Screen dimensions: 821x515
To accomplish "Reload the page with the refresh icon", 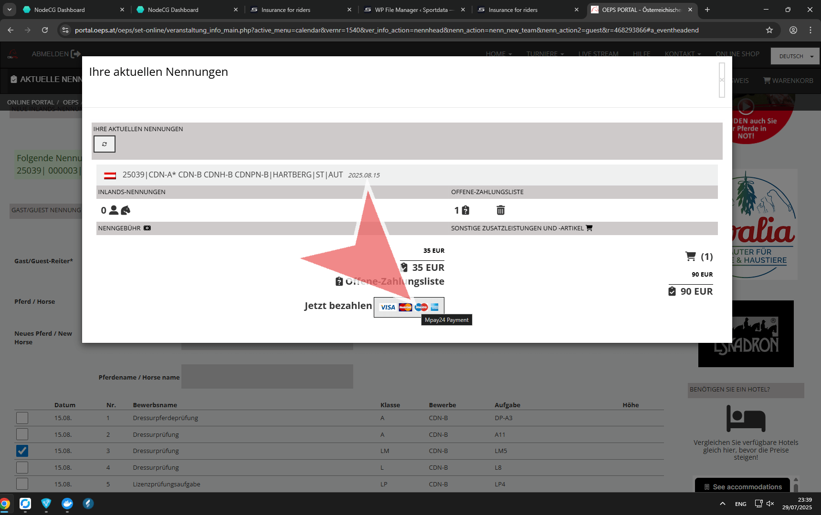I will tap(45, 30).
